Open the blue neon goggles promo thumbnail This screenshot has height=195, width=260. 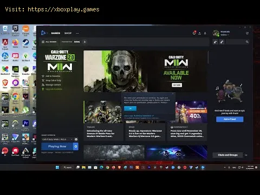click(x=177, y=153)
